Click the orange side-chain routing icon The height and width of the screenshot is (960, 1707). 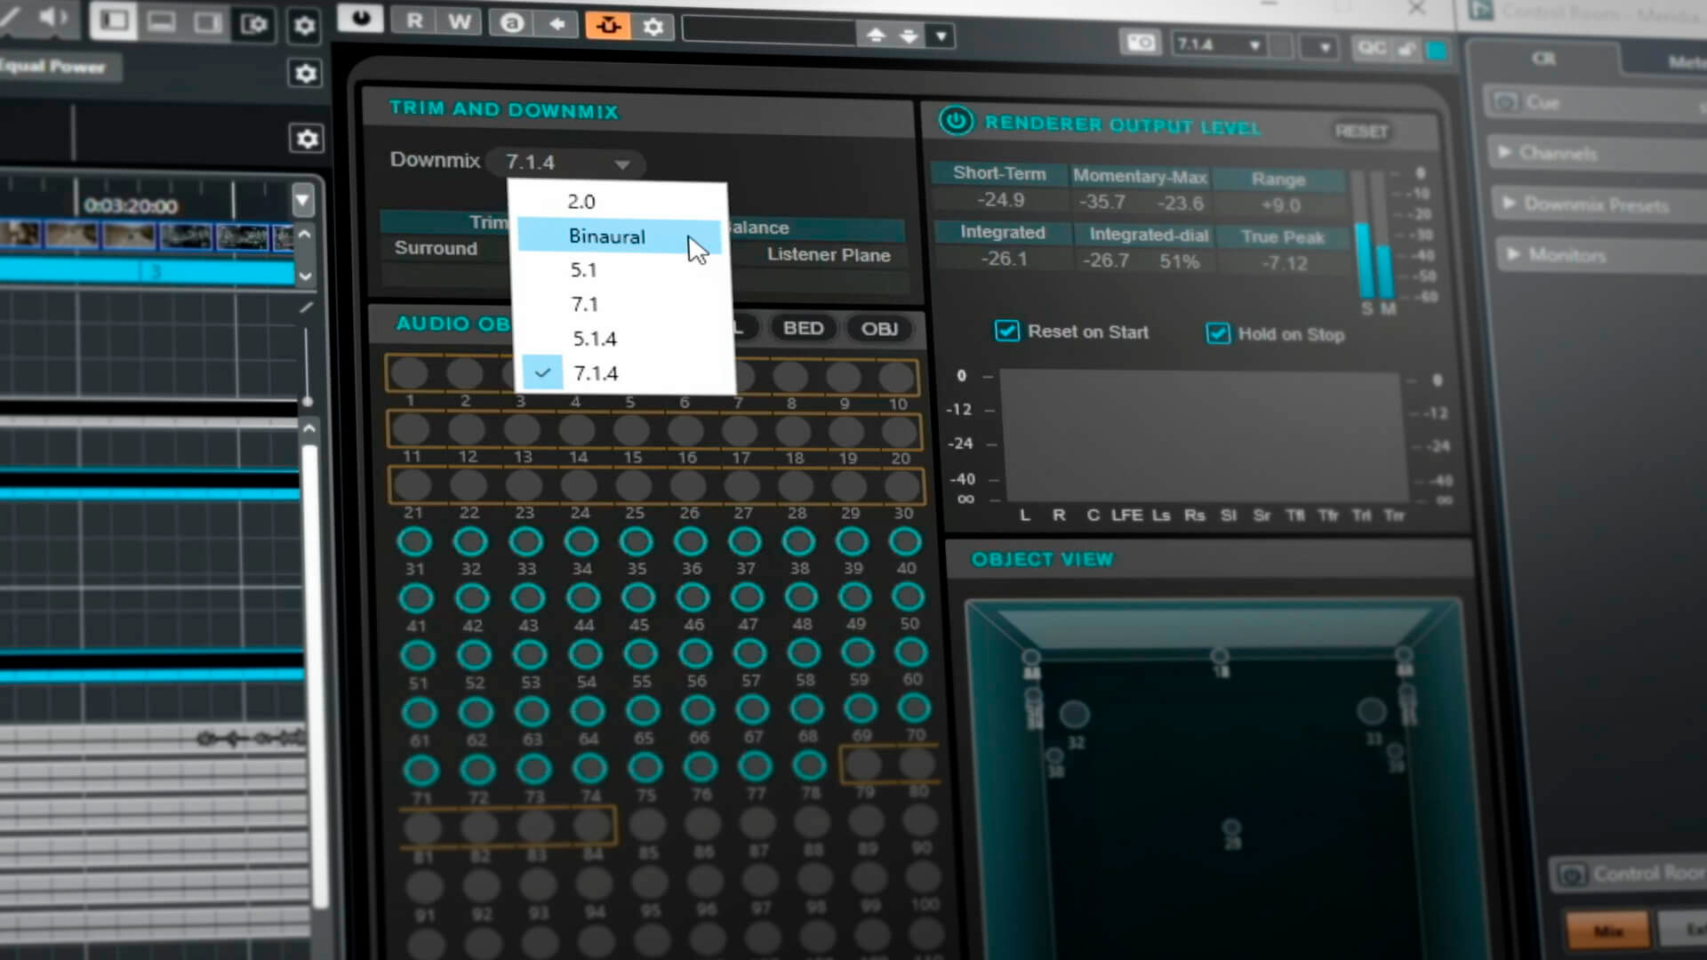608,26
